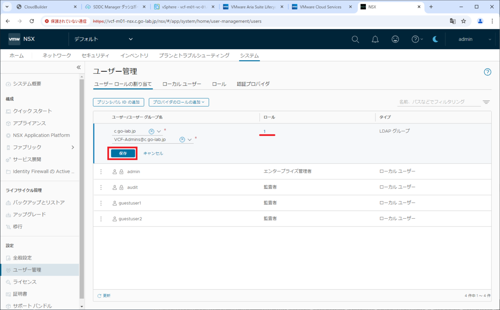Expand the VCF-Admins group dropdown arrow
This screenshot has width=500, height=310.
190,140
